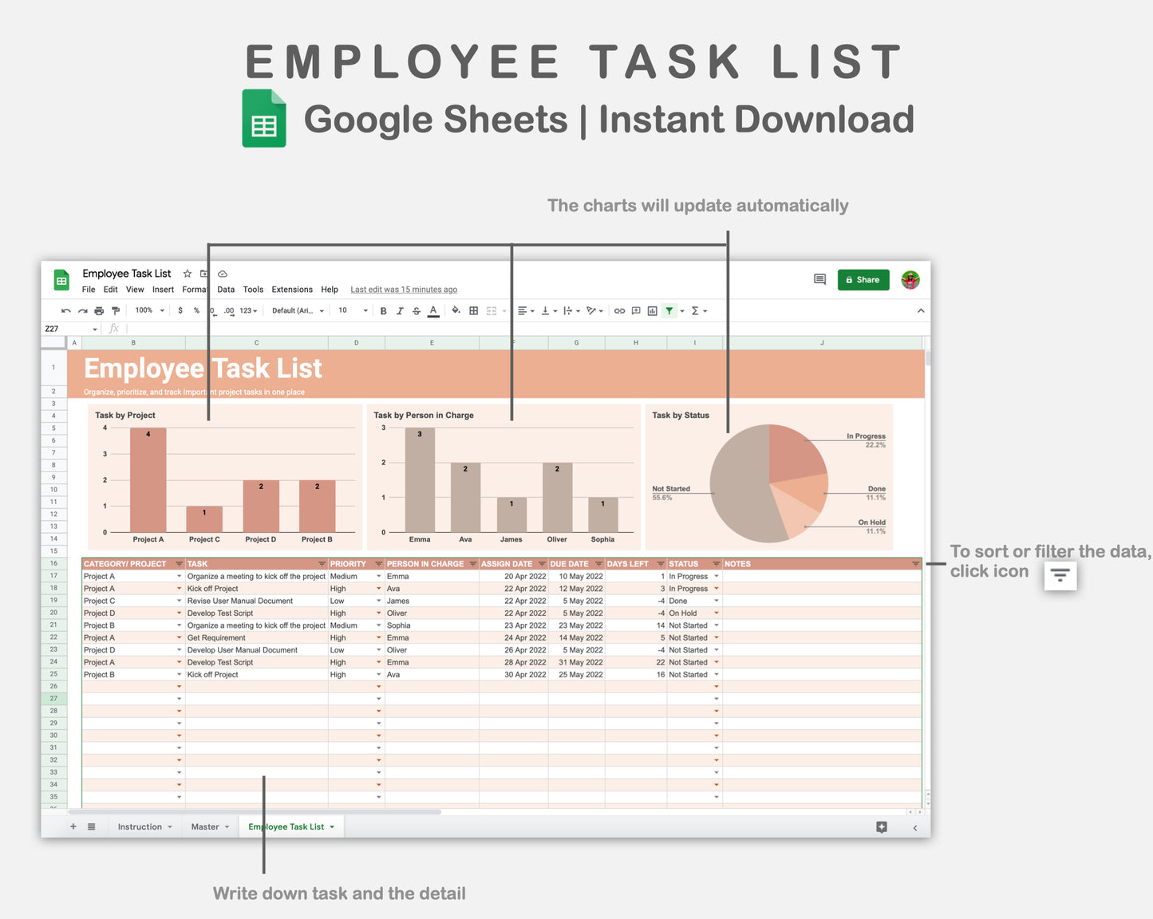
Task: Open the text color picker
Action: click(x=433, y=311)
